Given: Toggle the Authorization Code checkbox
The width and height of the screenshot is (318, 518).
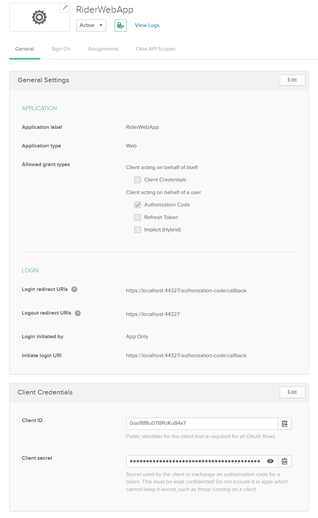Looking at the screenshot, I should point(138,205).
